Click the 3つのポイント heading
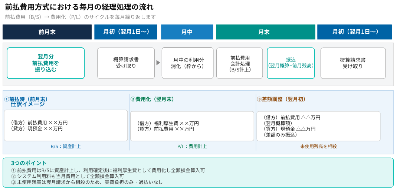 tap(29, 163)
